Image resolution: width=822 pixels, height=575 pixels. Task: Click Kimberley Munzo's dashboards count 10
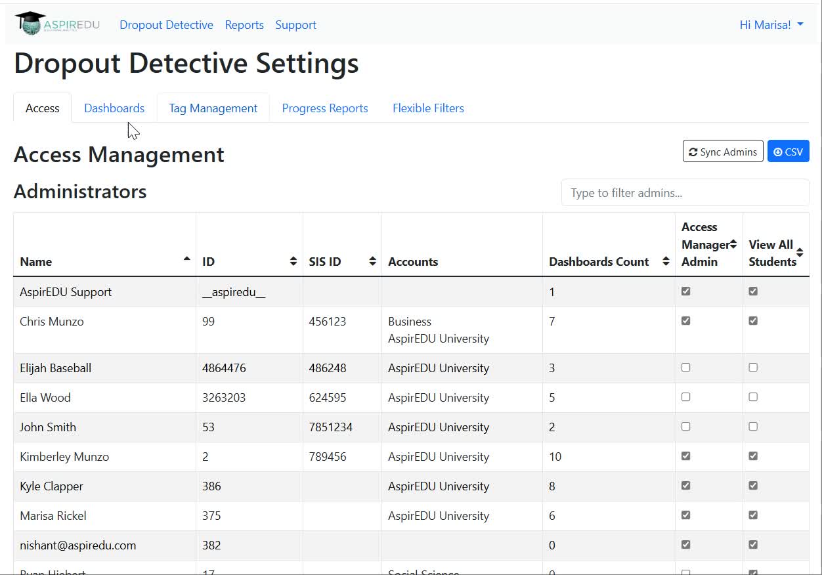555,457
